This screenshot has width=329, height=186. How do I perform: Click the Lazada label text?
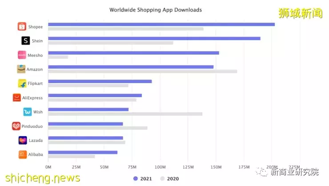36,140
